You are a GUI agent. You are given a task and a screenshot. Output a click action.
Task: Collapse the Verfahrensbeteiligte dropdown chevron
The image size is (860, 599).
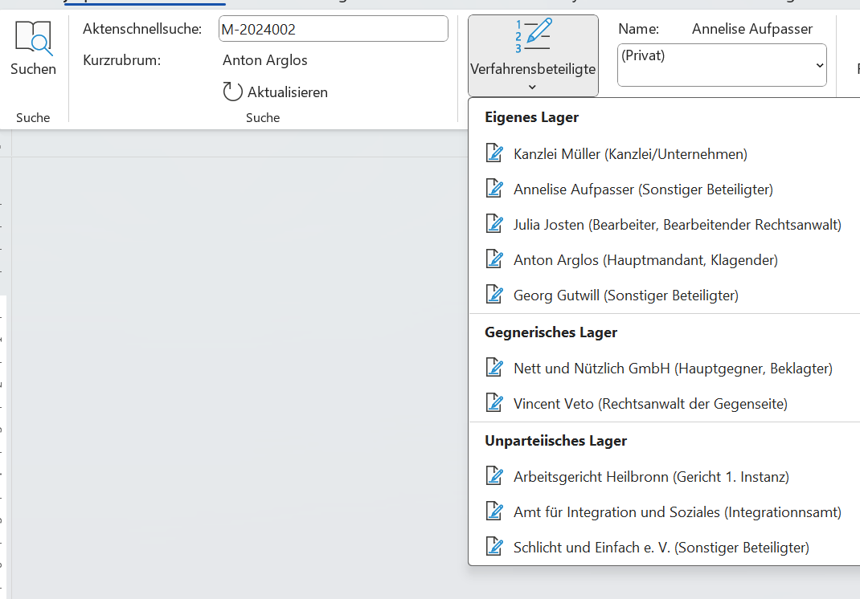pos(533,87)
